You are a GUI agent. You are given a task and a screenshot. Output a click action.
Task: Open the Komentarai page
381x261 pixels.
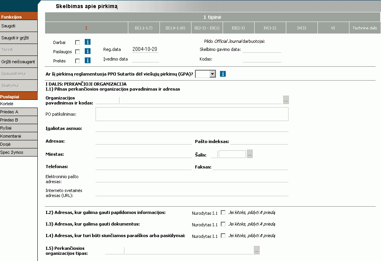click(x=19, y=136)
